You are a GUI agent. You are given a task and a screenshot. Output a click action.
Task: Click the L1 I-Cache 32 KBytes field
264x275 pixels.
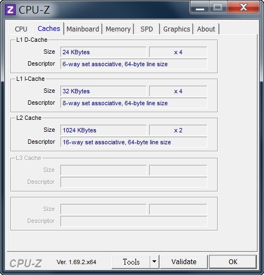click(x=103, y=91)
